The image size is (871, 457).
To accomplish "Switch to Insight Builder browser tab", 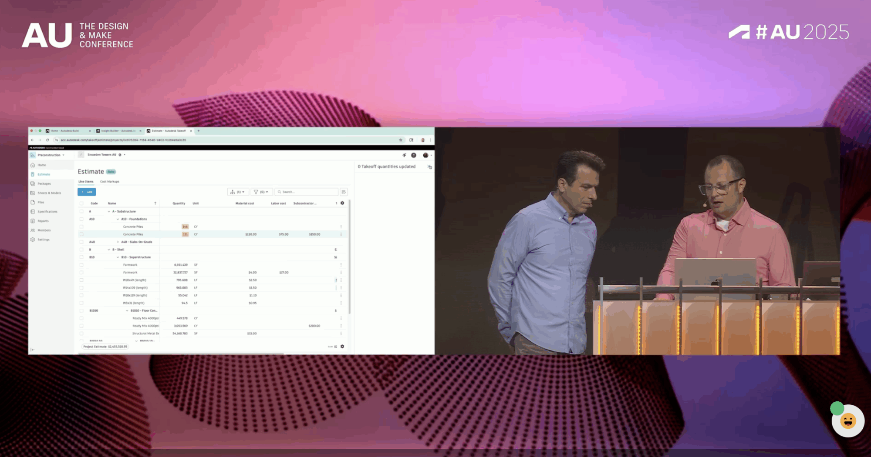I will coord(118,131).
